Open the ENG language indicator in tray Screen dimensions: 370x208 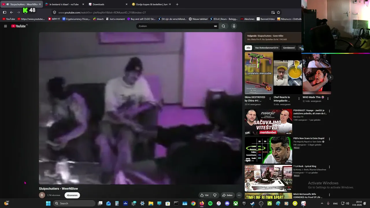coord(335,203)
